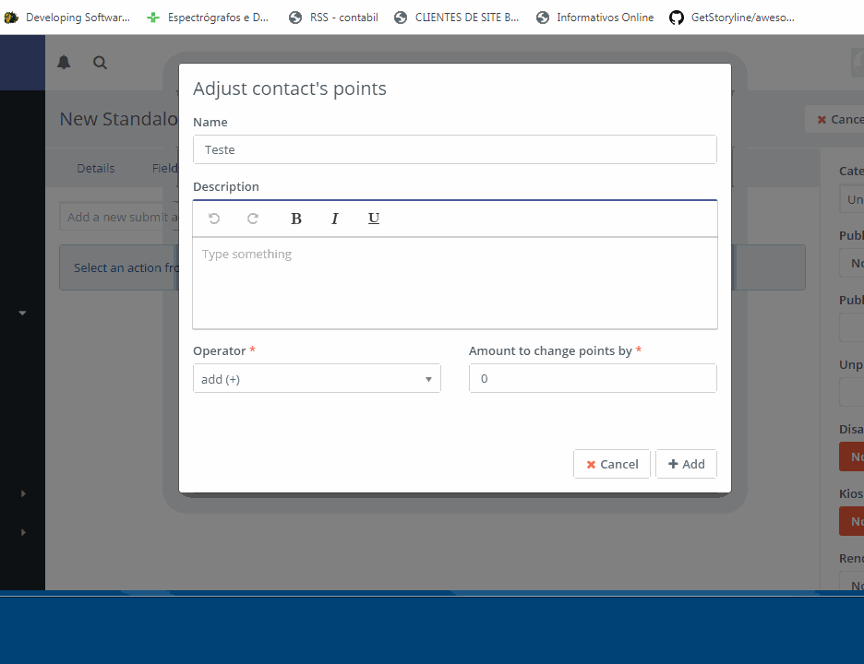
Task: Toggle italic formatting in Description
Action: pos(334,219)
